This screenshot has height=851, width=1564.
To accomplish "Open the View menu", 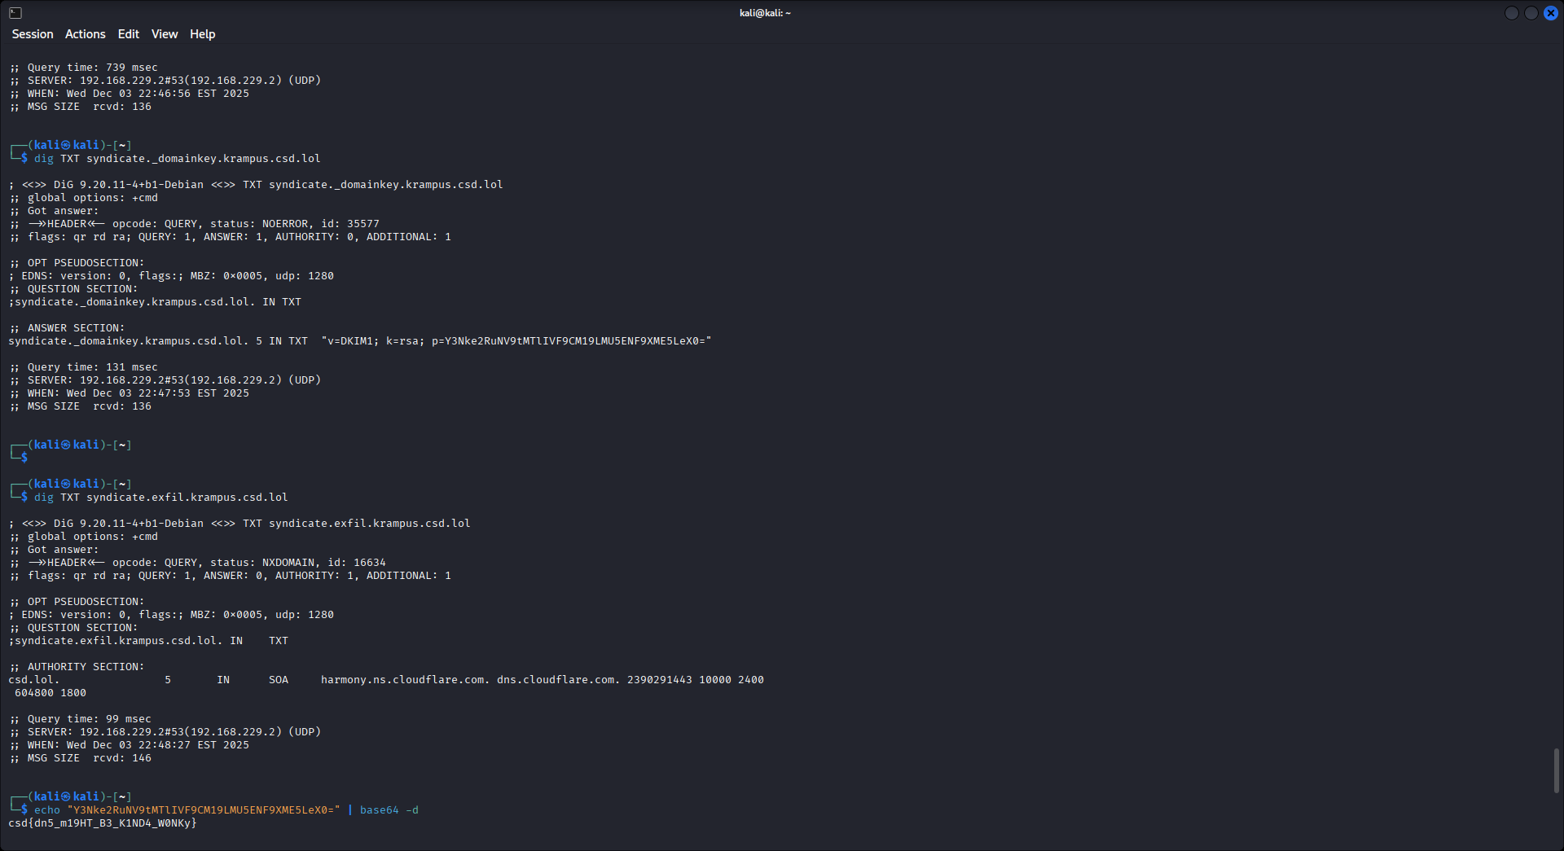I will (164, 34).
